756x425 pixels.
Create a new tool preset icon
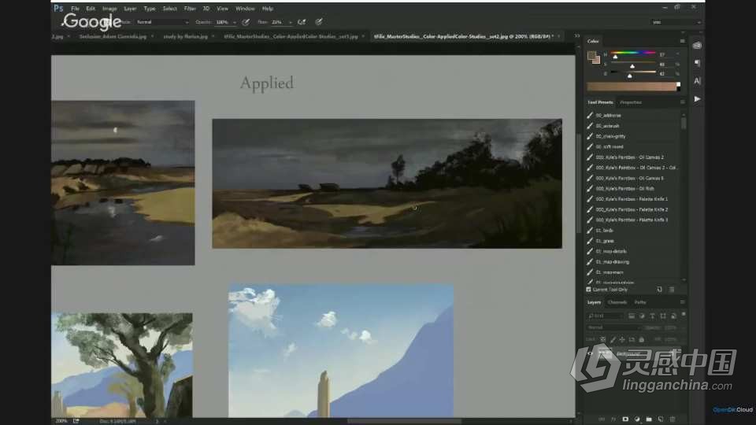[660, 290]
